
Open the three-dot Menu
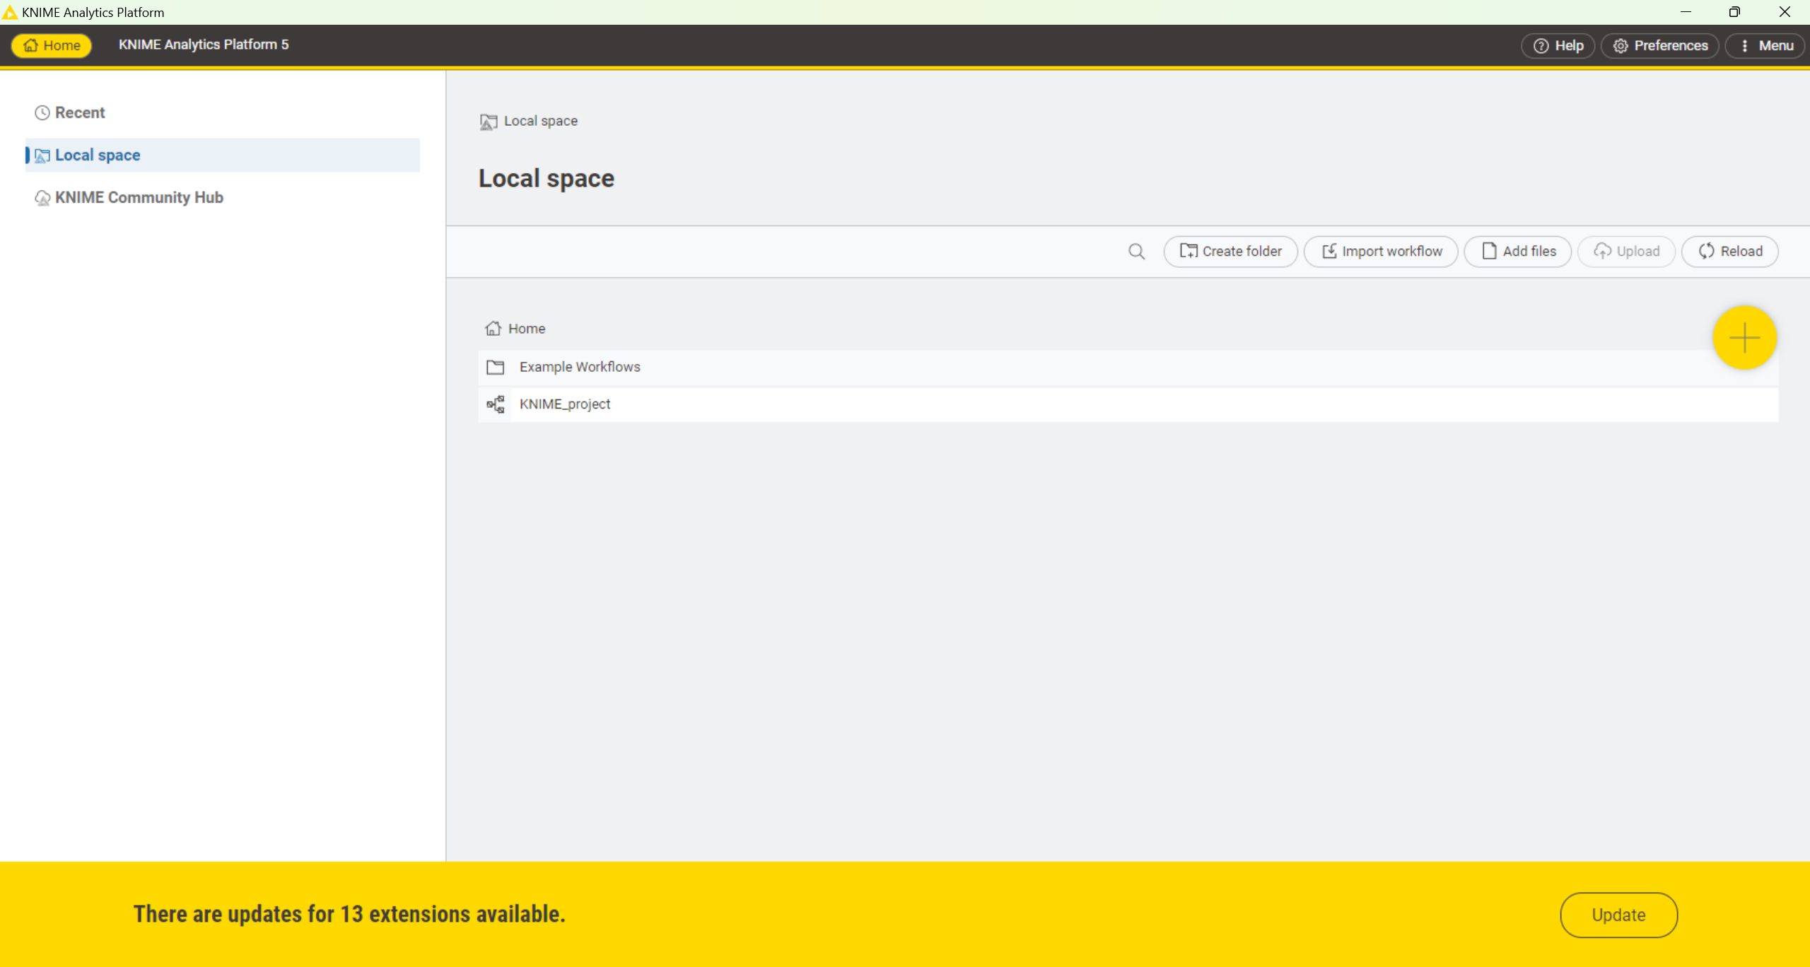(1765, 45)
